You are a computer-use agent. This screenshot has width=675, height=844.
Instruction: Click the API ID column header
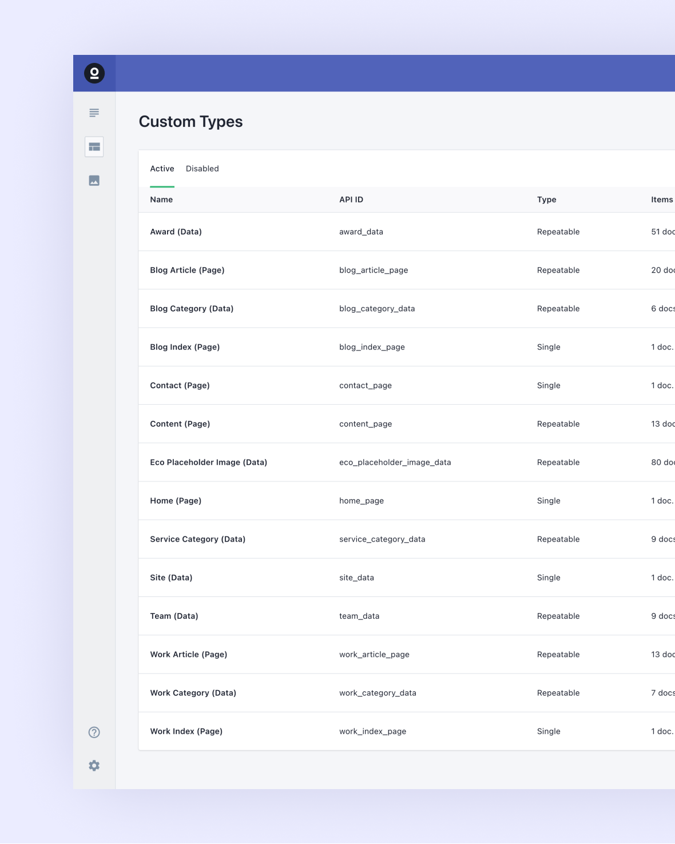351,200
